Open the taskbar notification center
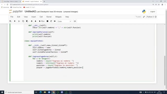 point(164,92)
